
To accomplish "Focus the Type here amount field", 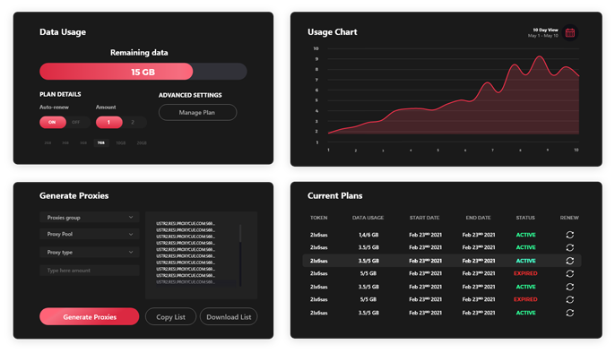I will (x=90, y=271).
